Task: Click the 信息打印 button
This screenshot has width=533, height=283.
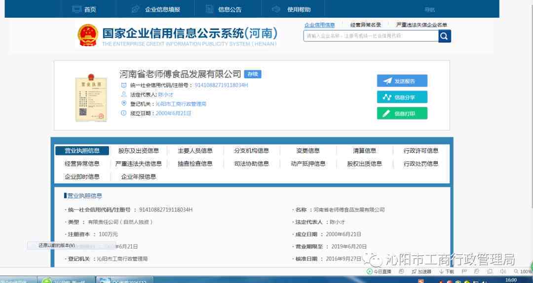Action: click(x=402, y=114)
